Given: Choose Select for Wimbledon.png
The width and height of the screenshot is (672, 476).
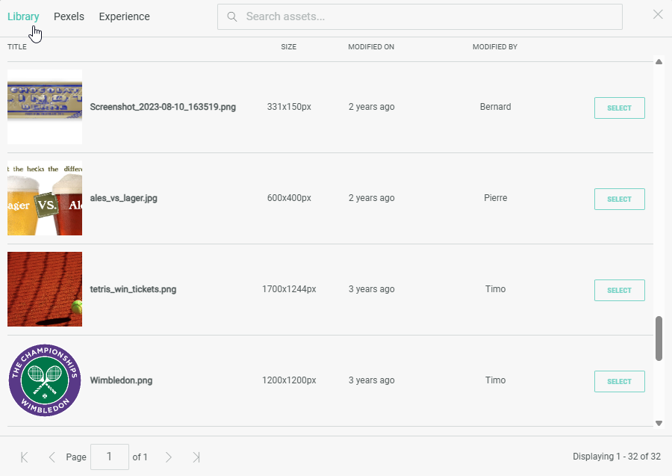Looking at the screenshot, I should pyautogui.click(x=619, y=381).
